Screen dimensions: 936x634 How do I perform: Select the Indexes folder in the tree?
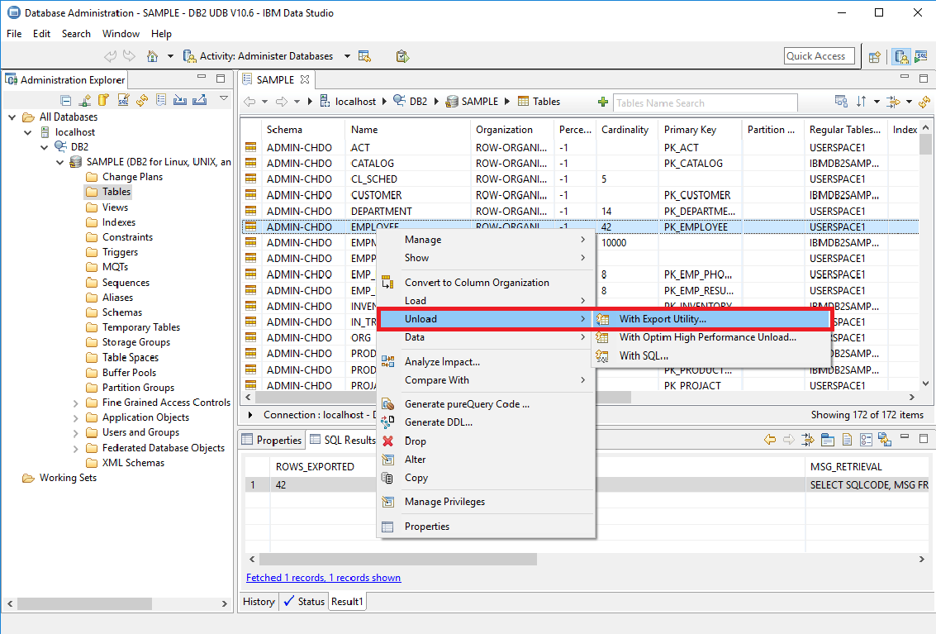point(118,222)
